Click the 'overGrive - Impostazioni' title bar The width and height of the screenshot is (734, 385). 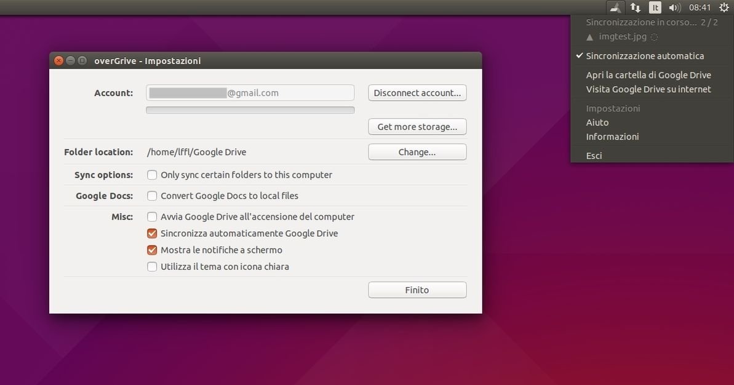[x=265, y=61]
